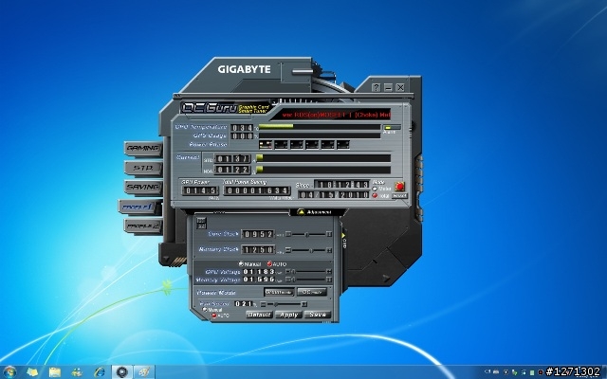This screenshot has height=379, width=607.
Task: Open the last running taskbar application icon
Action: coord(144,372)
